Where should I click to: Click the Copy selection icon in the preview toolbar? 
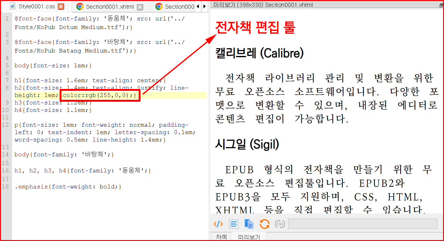(249, 224)
